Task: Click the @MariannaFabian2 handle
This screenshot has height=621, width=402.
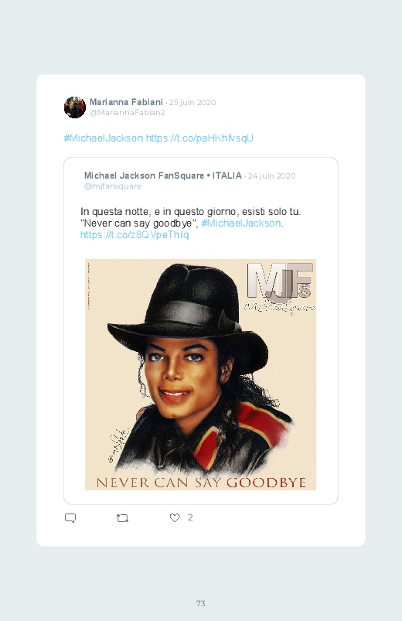Action: click(x=127, y=112)
